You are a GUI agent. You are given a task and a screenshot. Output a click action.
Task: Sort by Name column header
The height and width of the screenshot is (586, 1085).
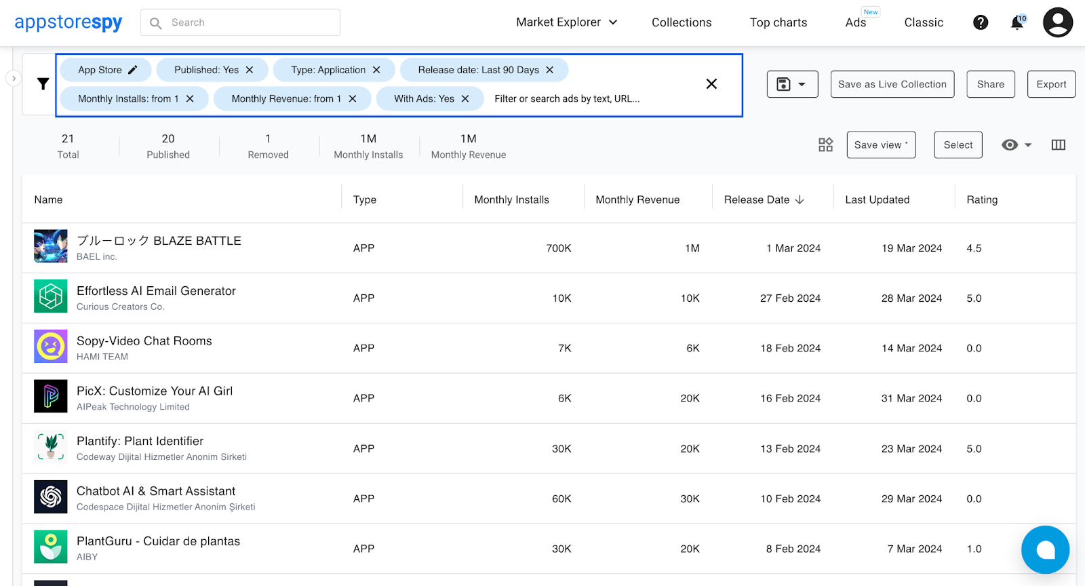(48, 199)
